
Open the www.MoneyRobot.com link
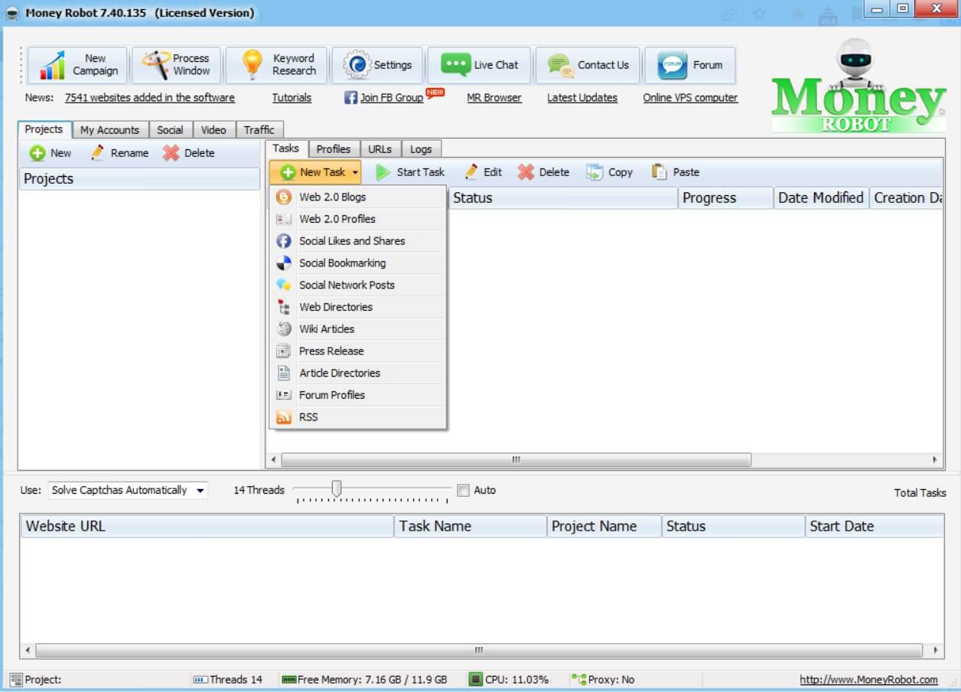868,680
